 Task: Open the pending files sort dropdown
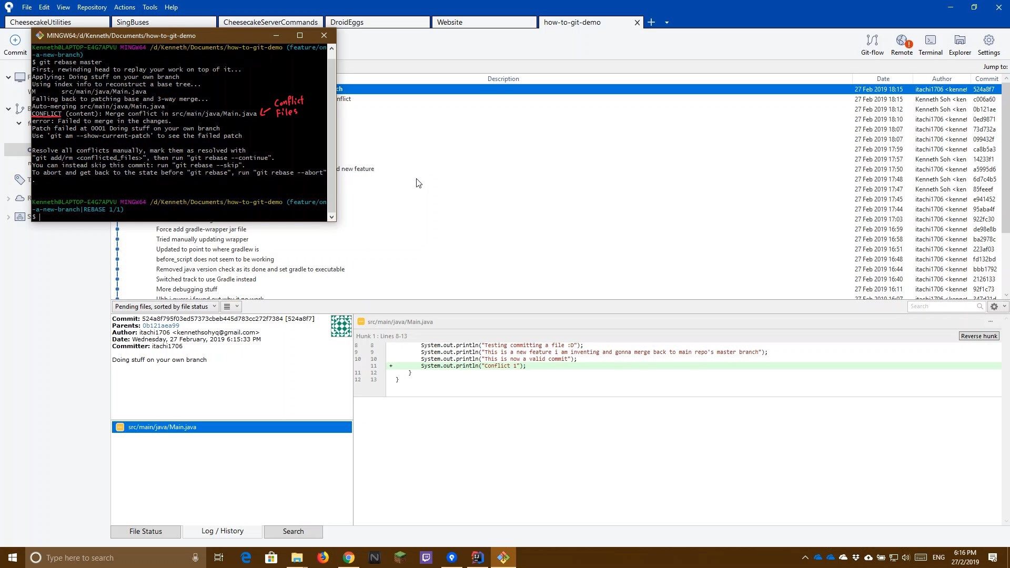point(214,307)
